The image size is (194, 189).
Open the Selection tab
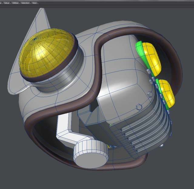click(x=25, y=3)
